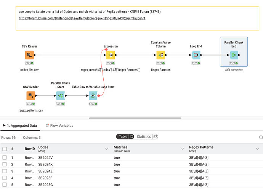Click status lights under Parallel Chunk Start
The height and width of the screenshot is (189, 263).
coord(61,104)
